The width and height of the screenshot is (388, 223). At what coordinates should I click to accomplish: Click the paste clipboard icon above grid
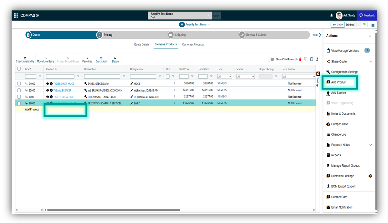312,59
